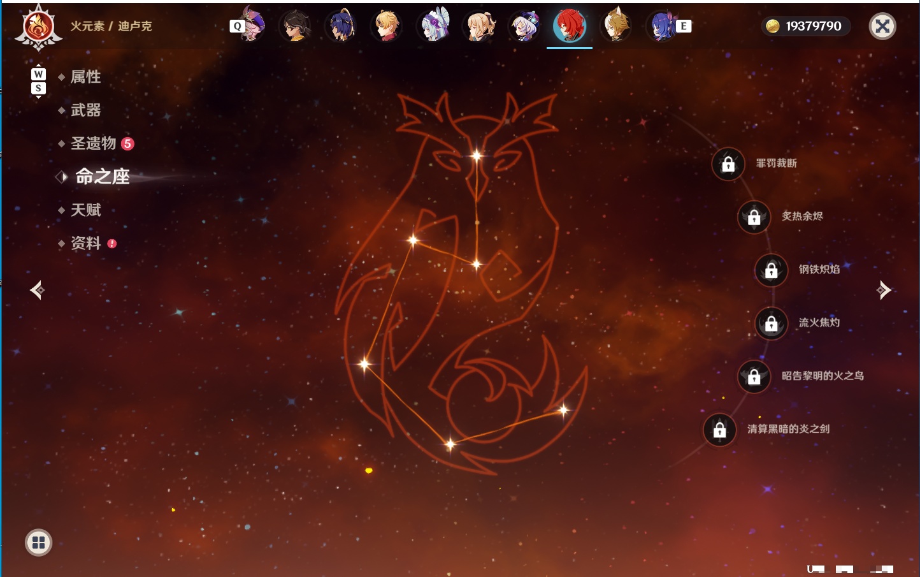Open the locked 罪罚裁断 constellation node
Image resolution: width=920 pixels, height=577 pixels.
[x=728, y=164]
